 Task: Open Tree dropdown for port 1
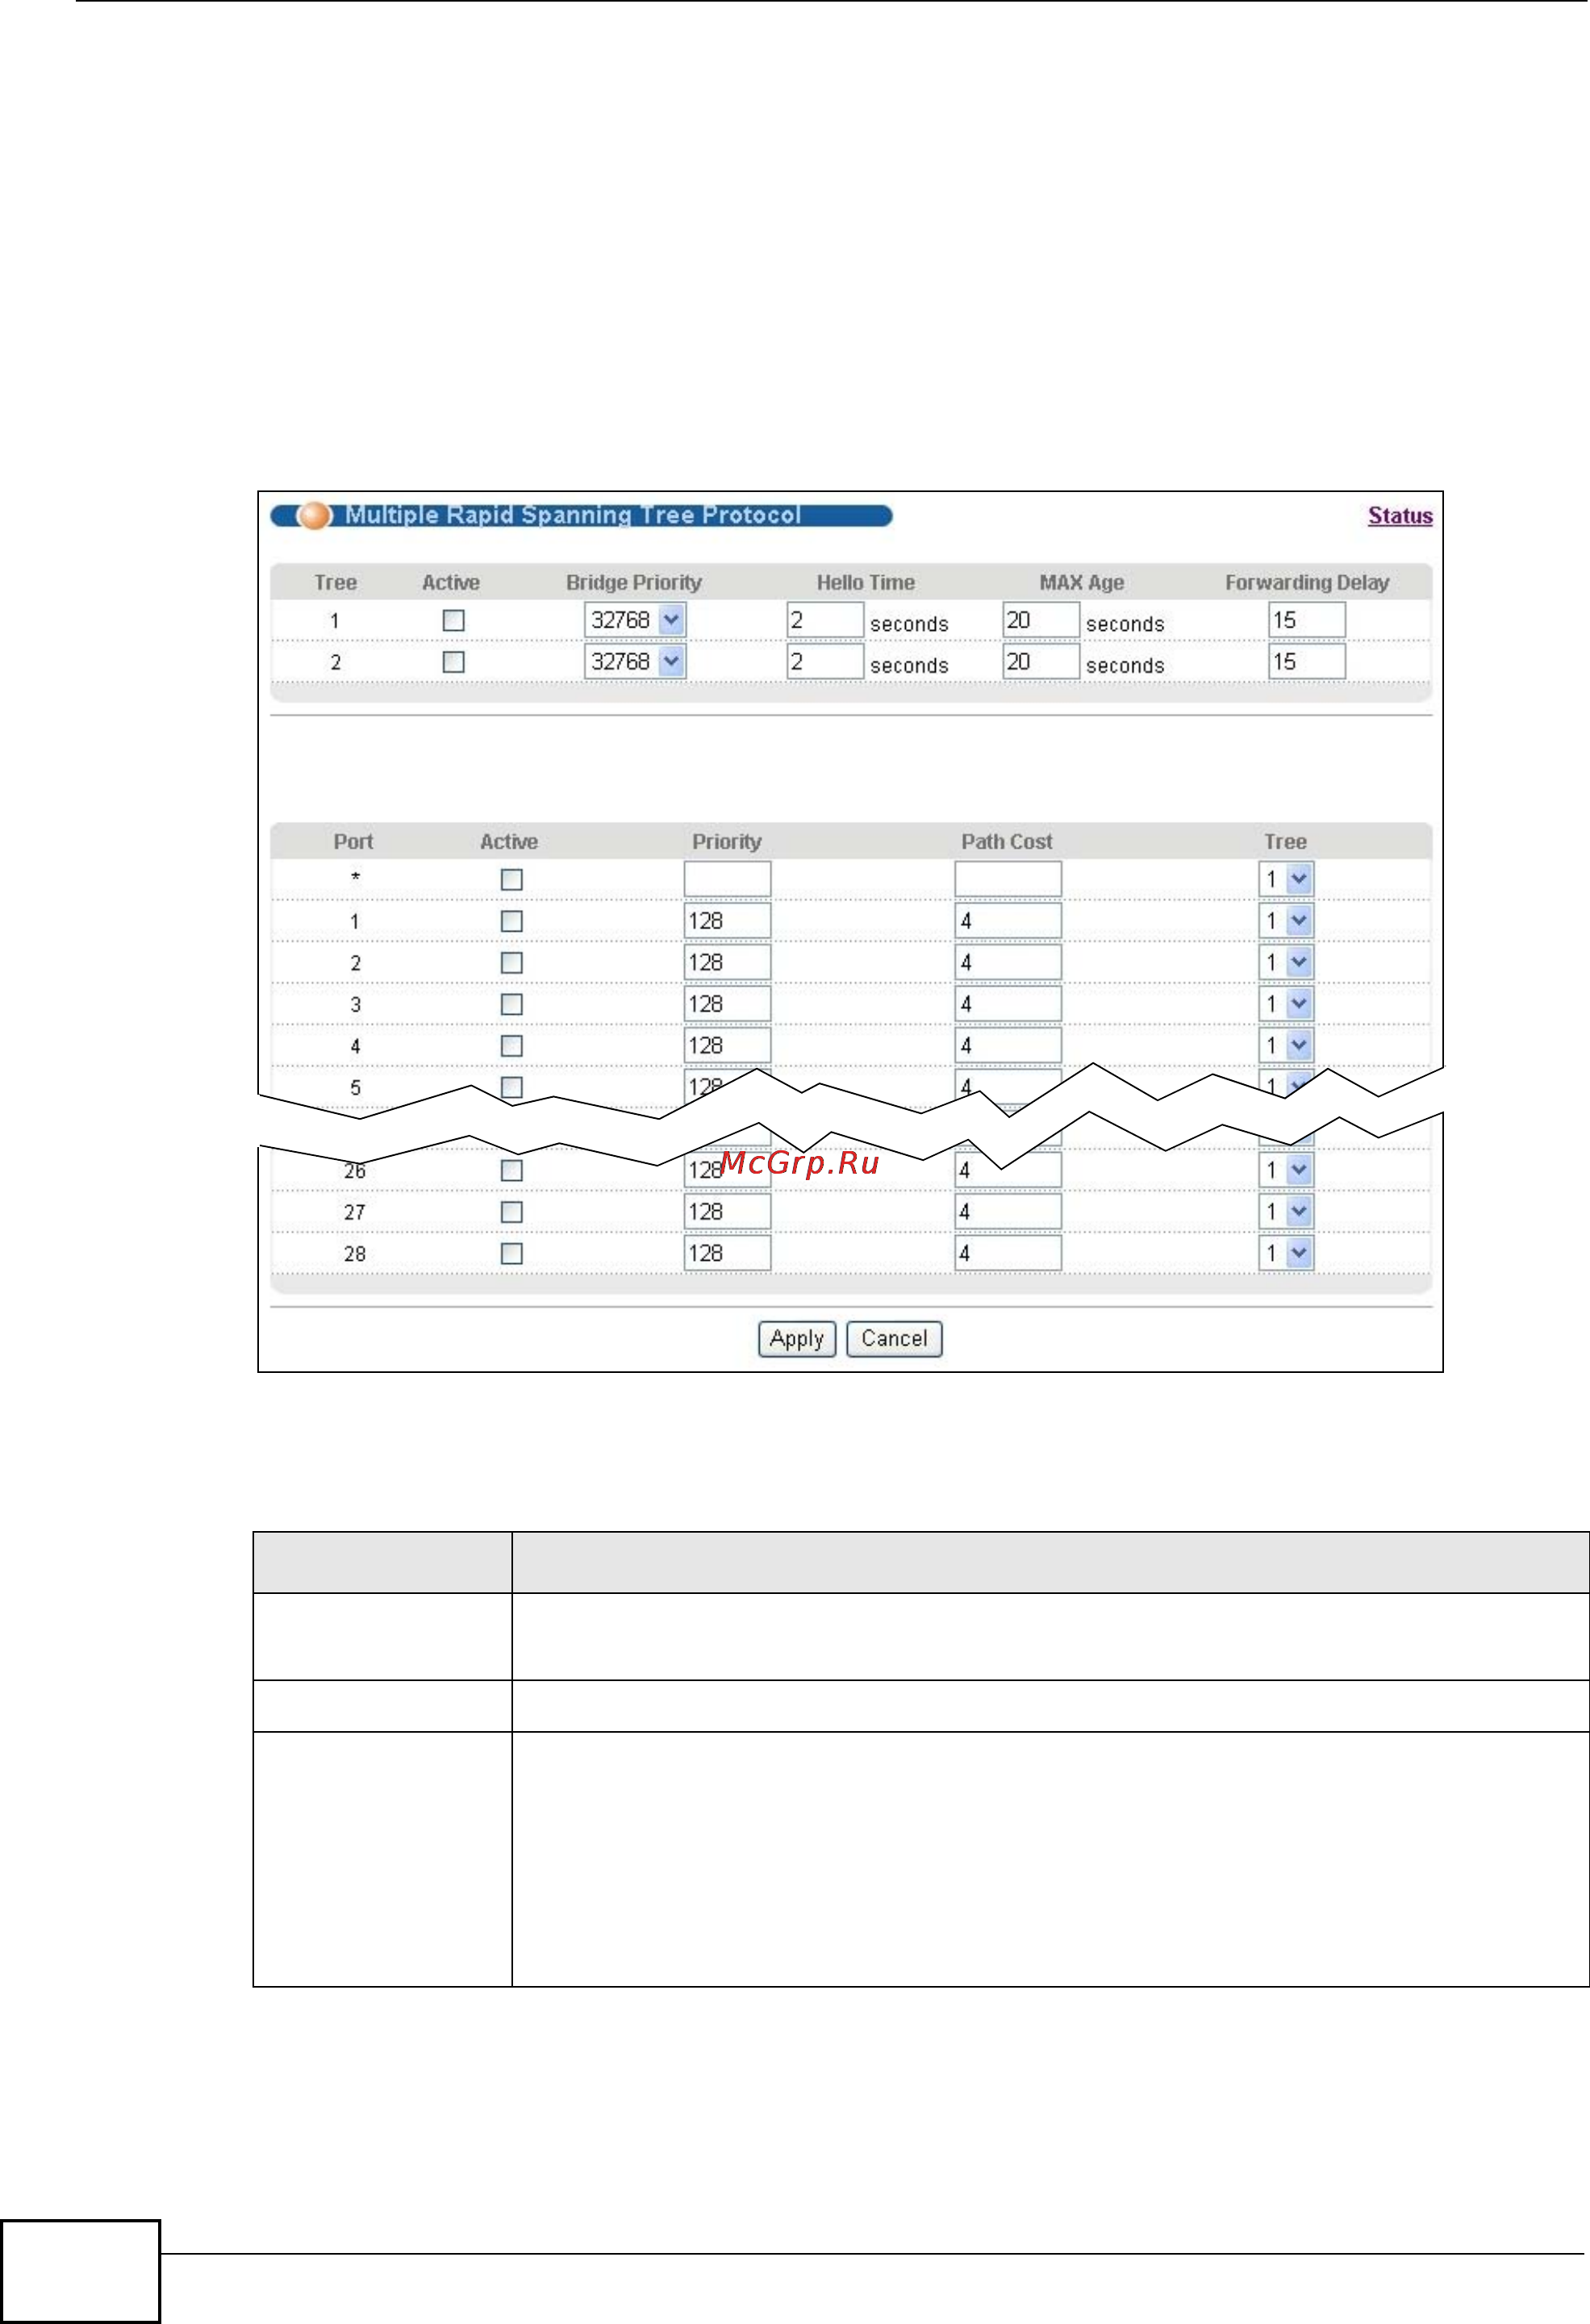click(1286, 921)
